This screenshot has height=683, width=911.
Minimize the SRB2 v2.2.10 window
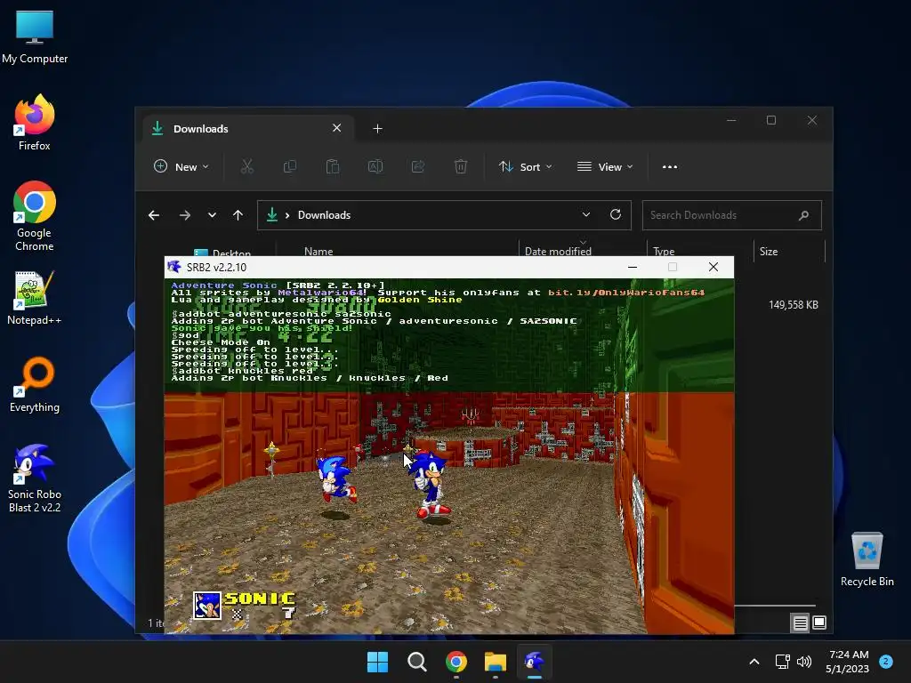point(633,267)
